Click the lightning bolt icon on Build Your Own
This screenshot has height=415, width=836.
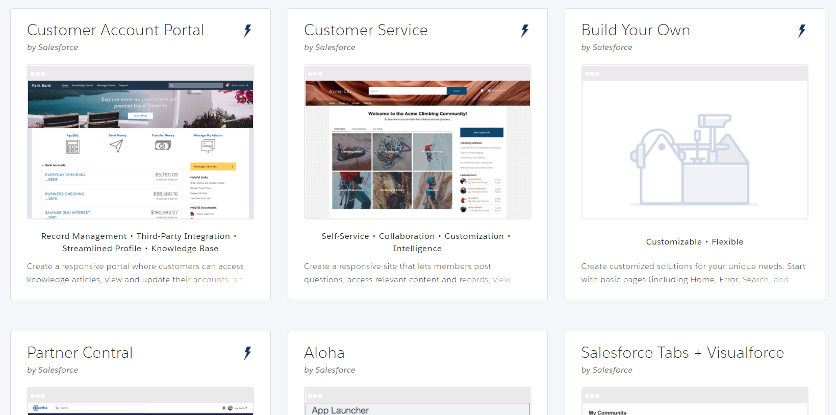tap(802, 31)
